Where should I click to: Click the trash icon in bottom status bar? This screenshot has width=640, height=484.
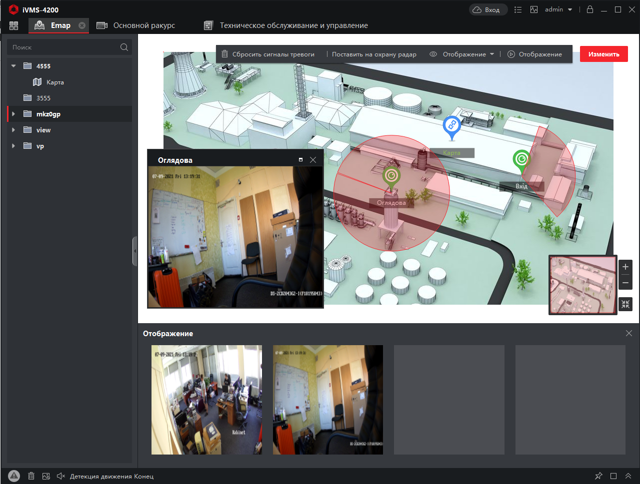(x=31, y=476)
